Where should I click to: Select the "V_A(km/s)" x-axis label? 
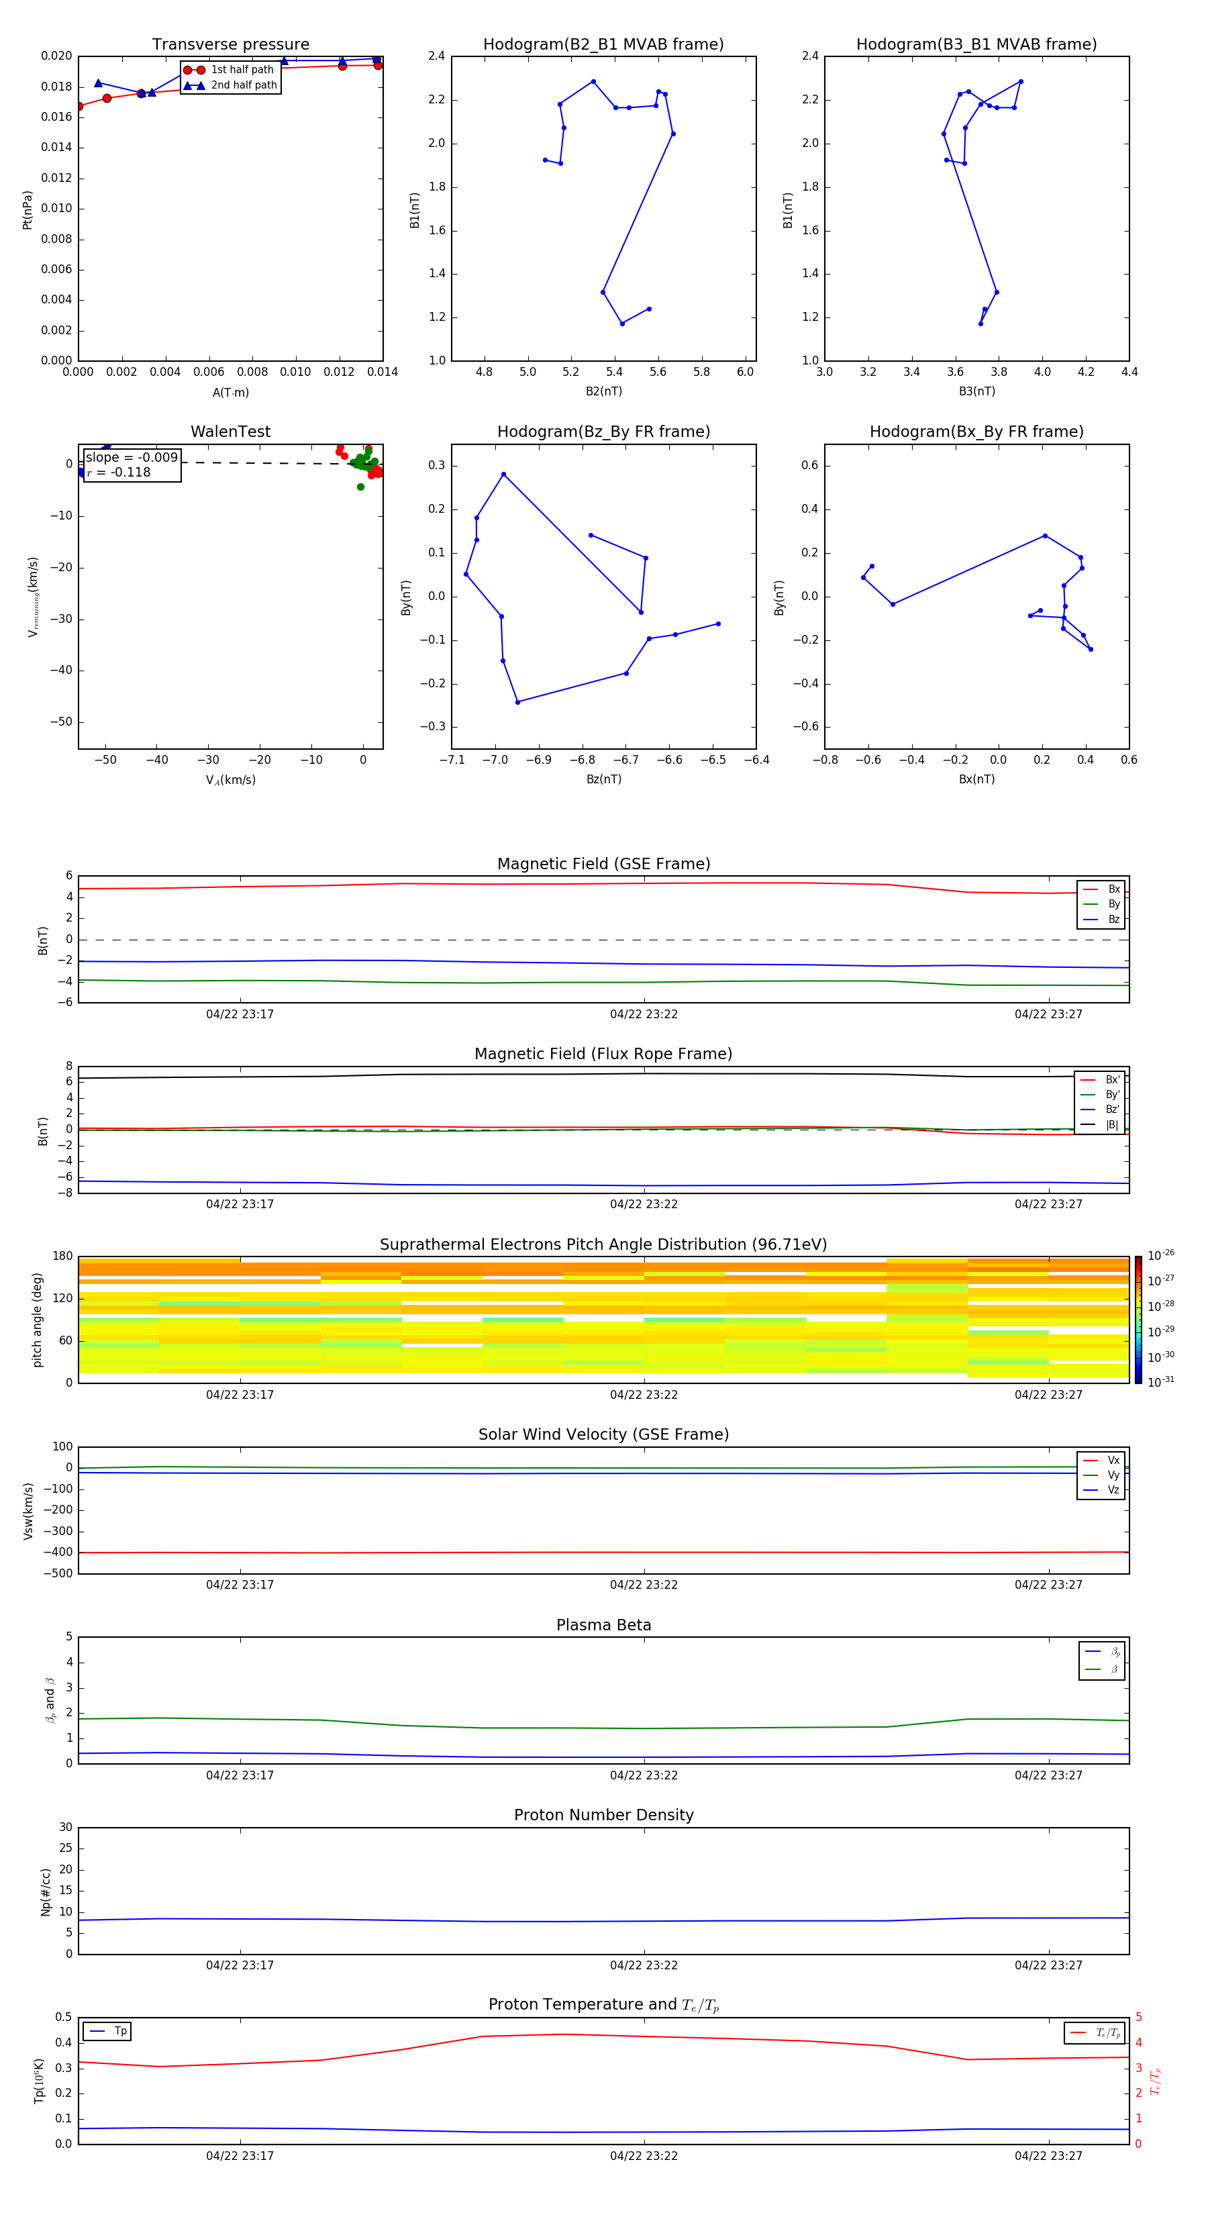click(x=230, y=781)
